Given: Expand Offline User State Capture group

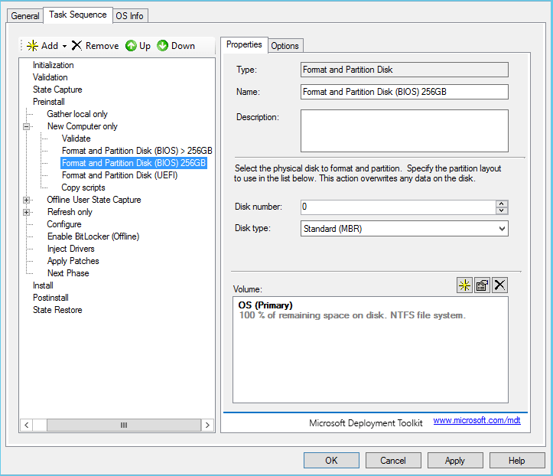Looking at the screenshot, I should point(27,200).
